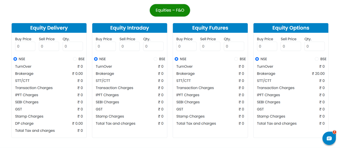Image resolution: width=340 pixels, height=148 pixels.
Task: Focus Qty. field in Equity Delivery
Action: pos(73,46)
